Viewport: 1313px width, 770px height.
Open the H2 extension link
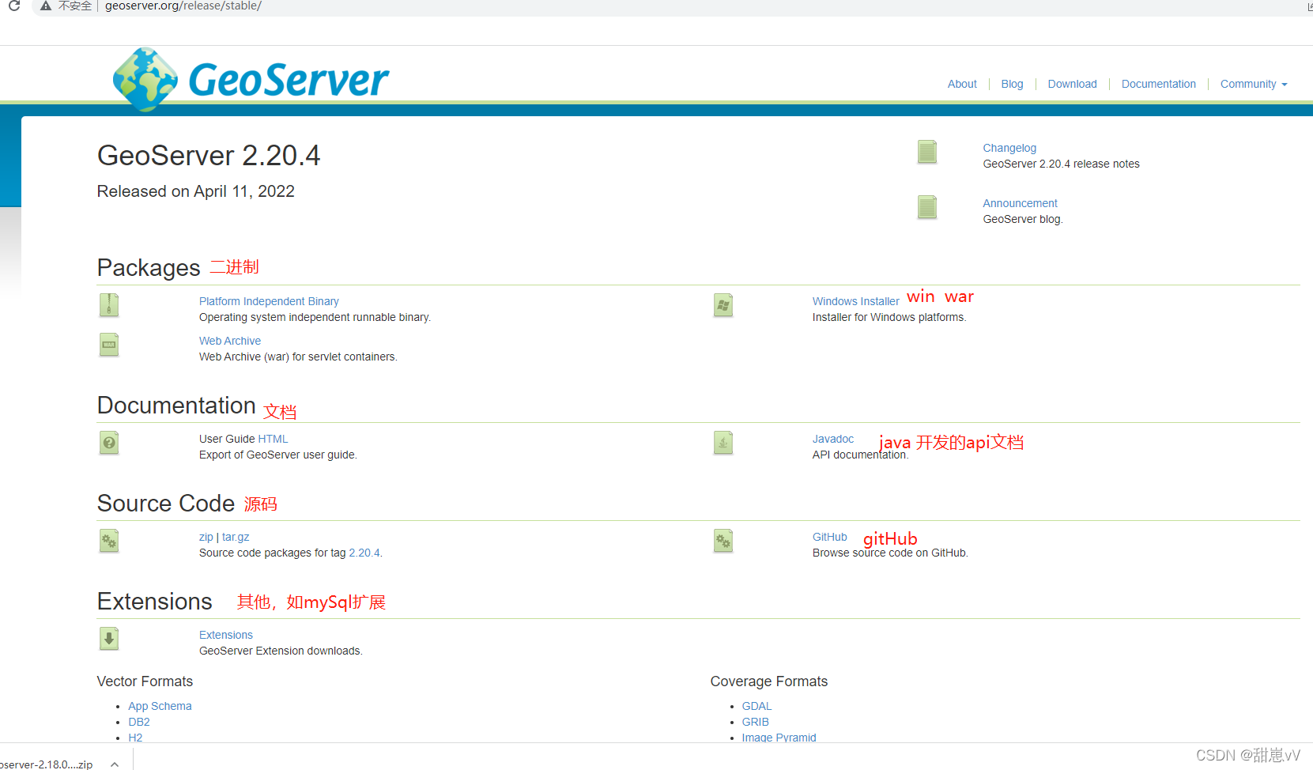tap(135, 738)
